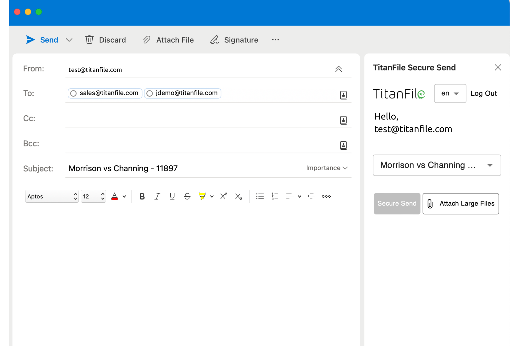Open the Send options chevron

(x=69, y=40)
